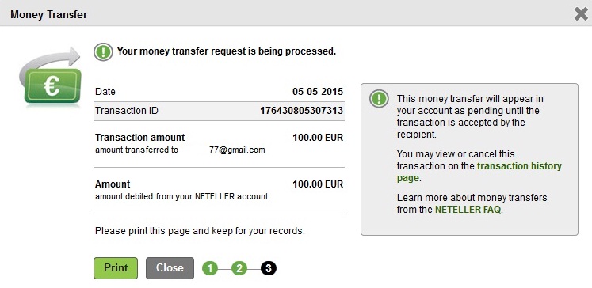Click the exclamation icon in info panel
This screenshot has width=592, height=288.
[x=379, y=99]
